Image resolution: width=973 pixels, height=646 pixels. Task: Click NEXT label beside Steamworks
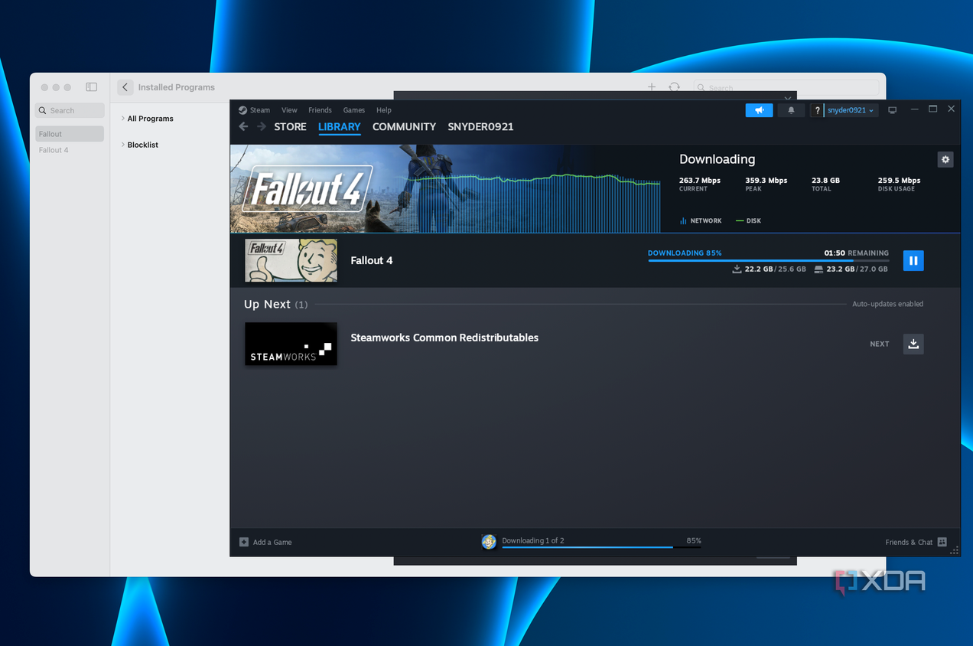[880, 344]
